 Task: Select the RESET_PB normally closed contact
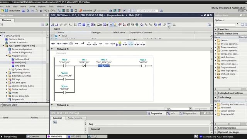pos(84,66)
